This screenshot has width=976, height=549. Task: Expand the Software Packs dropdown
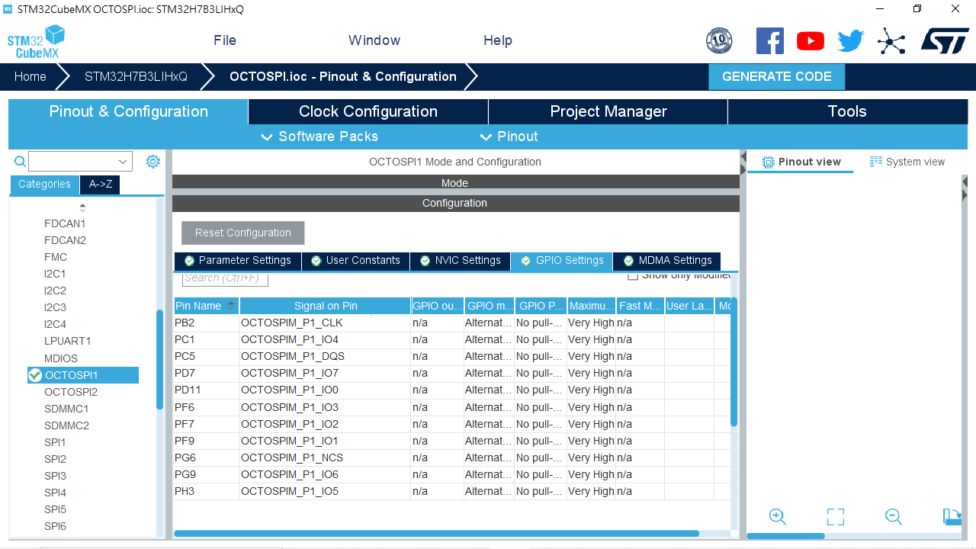click(x=319, y=136)
